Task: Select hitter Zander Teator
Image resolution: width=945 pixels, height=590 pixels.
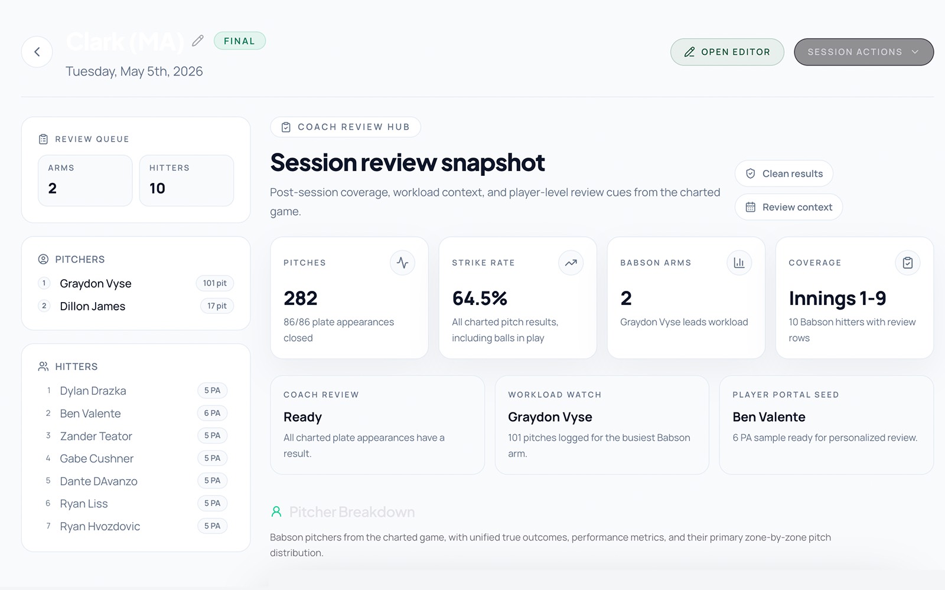Action: click(136, 435)
